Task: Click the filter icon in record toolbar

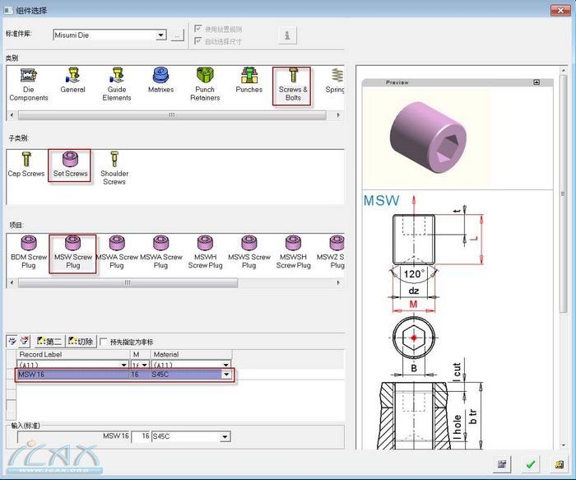Action: coord(12,341)
